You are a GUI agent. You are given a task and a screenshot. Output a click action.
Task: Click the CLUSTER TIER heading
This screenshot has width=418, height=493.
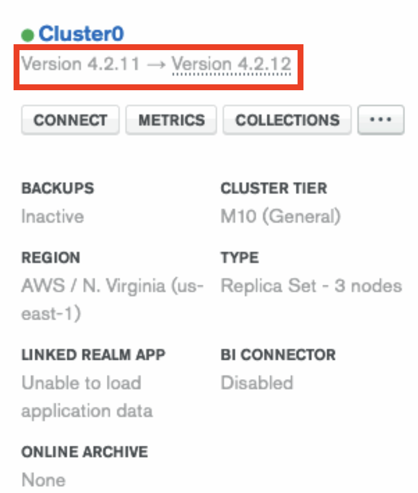pos(273,189)
